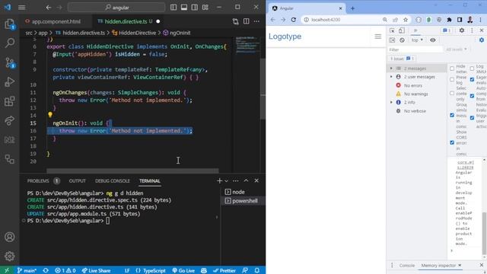Toggle the bottom panel layout icon
The height and width of the screenshot is (274, 487).
[x=184, y=7]
